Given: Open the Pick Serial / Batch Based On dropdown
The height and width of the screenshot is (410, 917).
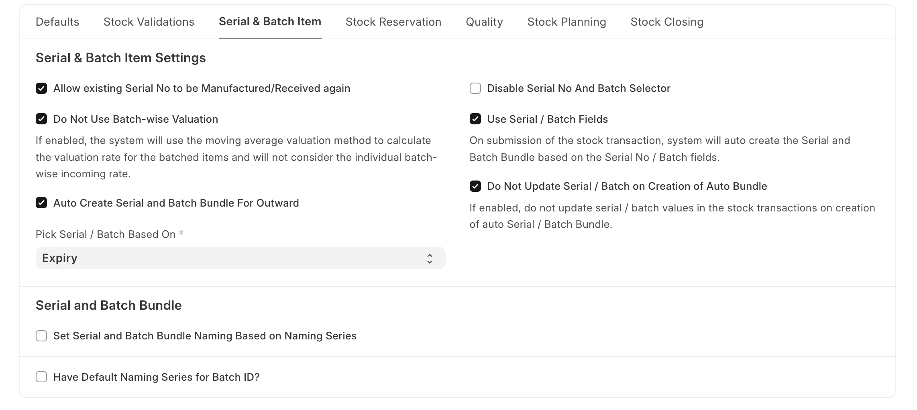Looking at the screenshot, I should tap(240, 258).
